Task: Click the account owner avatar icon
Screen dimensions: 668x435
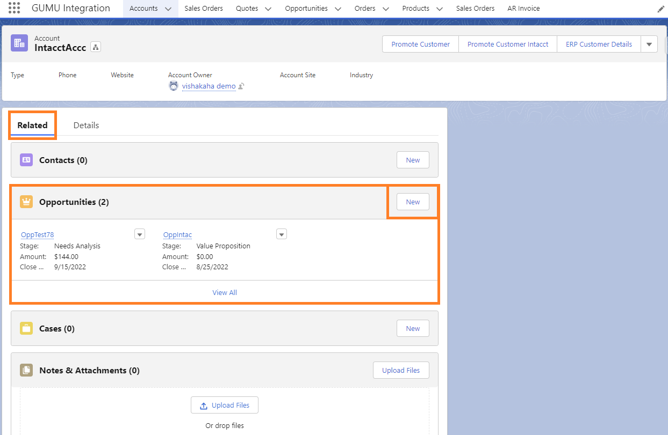Action: 173,86
